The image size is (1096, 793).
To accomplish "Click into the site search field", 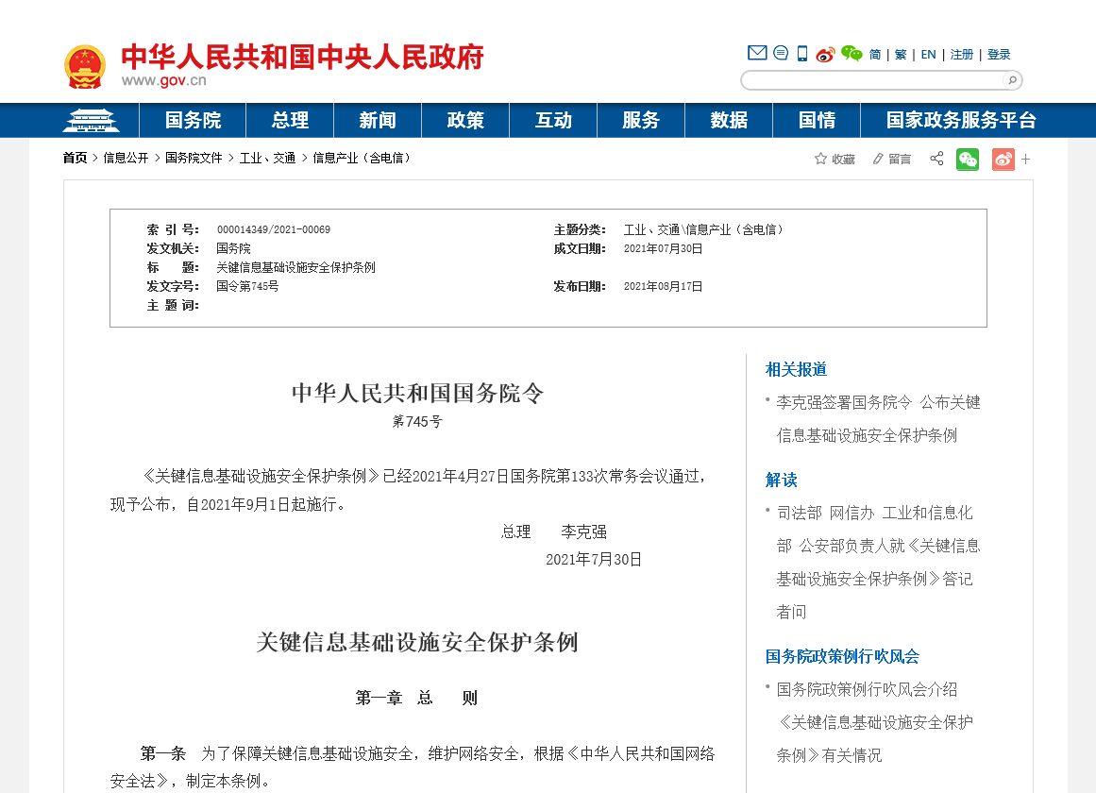I will click(873, 80).
